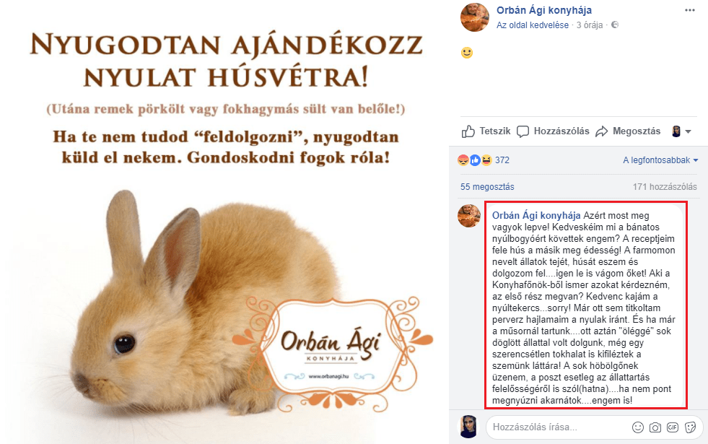This screenshot has width=708, height=444.
Task: Open the sticker picker icon
Action: point(691,427)
